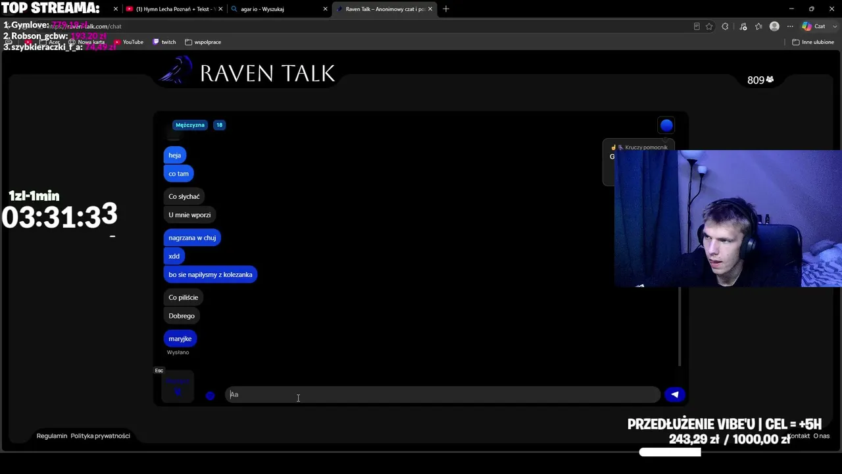
Task: Click the "bo sie napilysmy z kolezanka" message
Action: [210, 275]
